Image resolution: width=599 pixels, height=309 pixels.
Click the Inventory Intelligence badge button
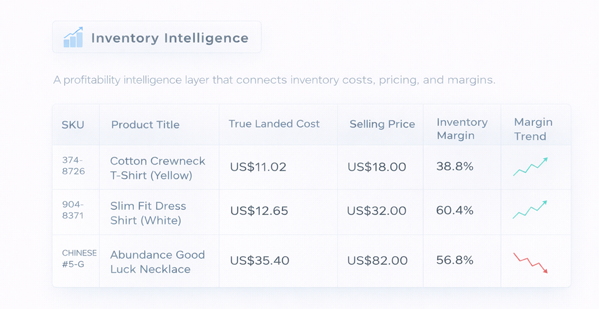tap(157, 38)
